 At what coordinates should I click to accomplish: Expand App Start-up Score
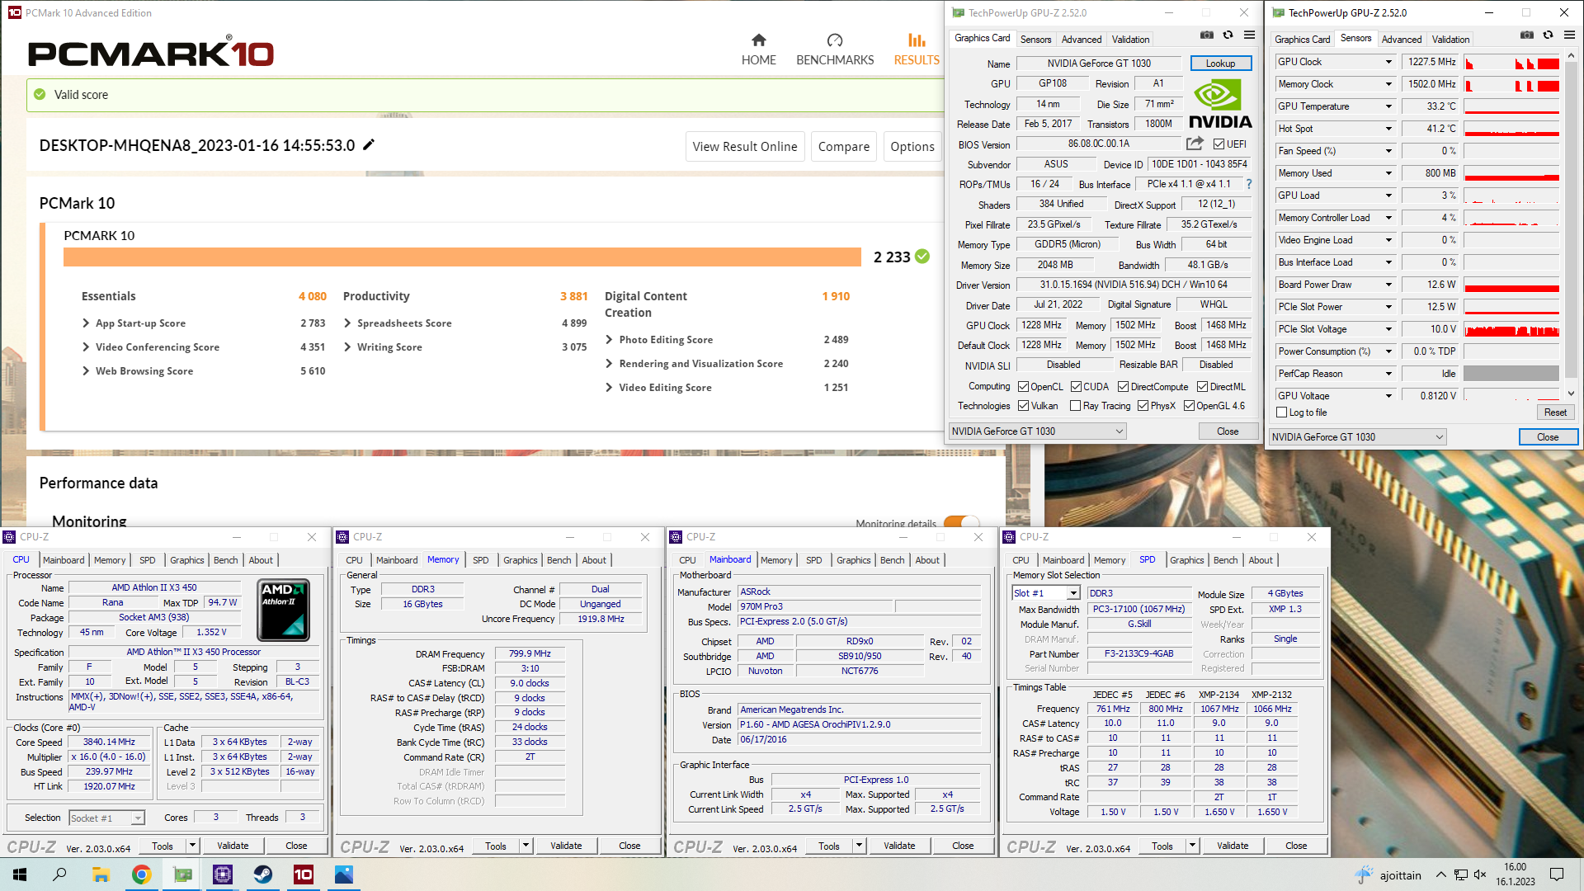coord(86,323)
